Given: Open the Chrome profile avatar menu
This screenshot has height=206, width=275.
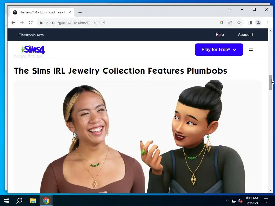Looking at the screenshot, I should [x=258, y=23].
